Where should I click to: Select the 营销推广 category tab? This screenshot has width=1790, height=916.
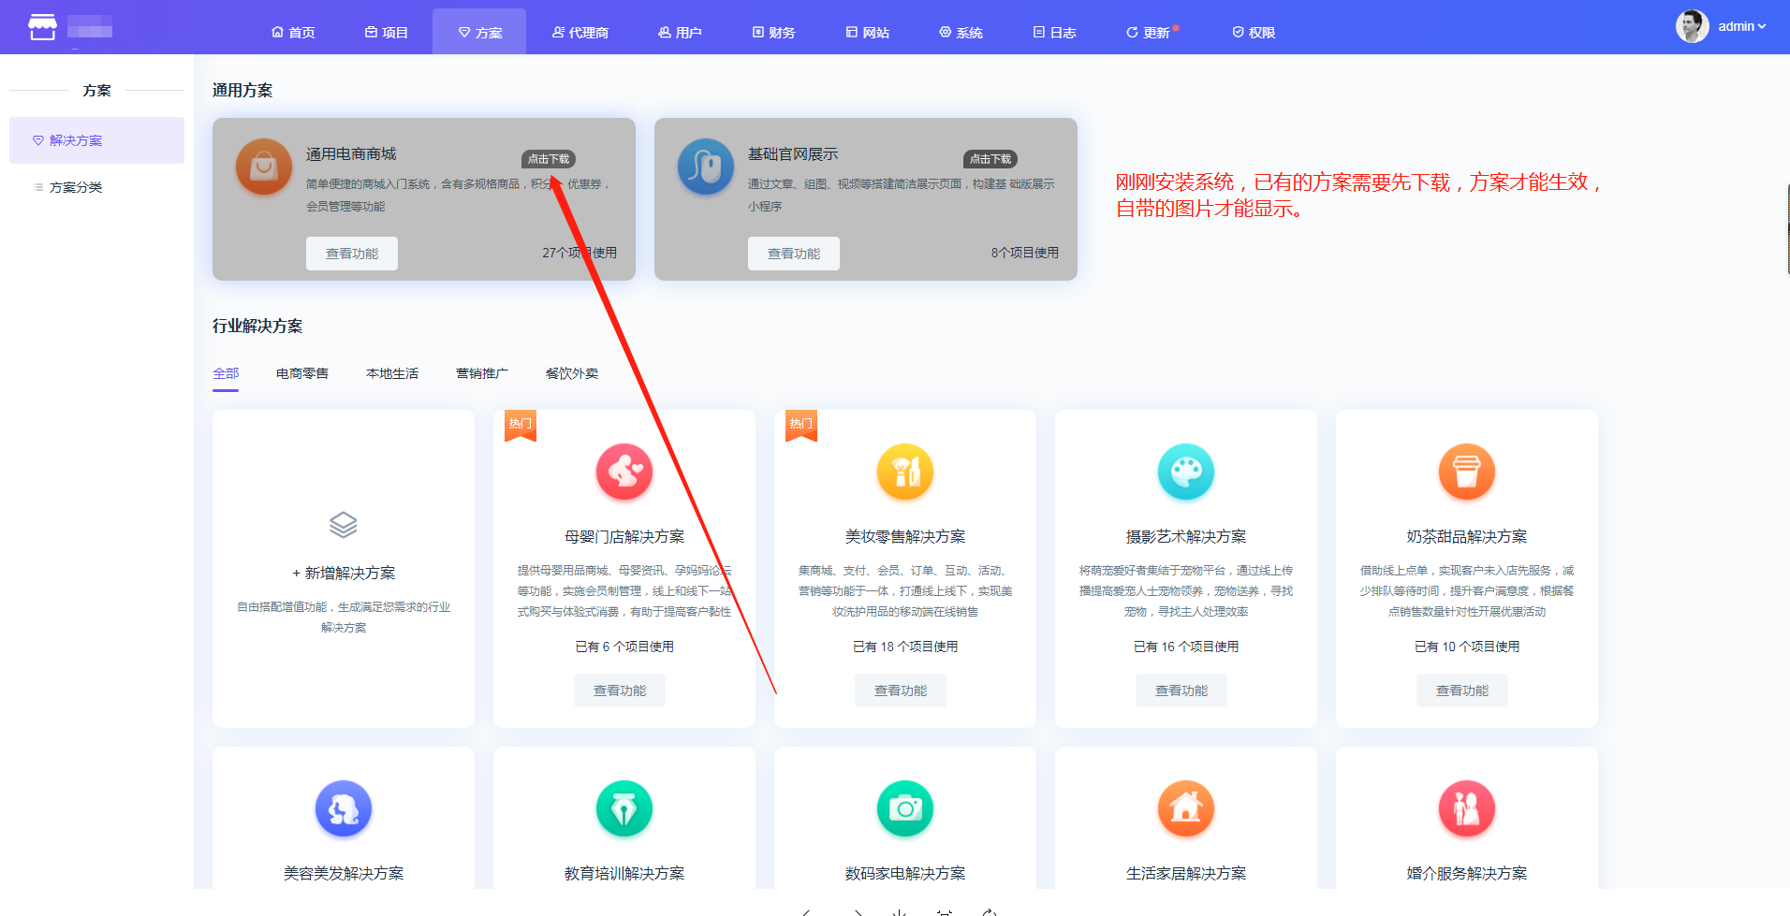pos(482,373)
